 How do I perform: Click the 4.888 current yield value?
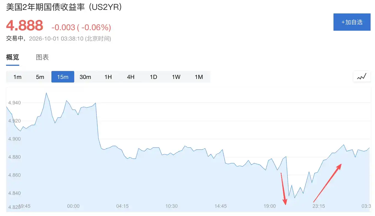pyautogui.click(x=25, y=25)
